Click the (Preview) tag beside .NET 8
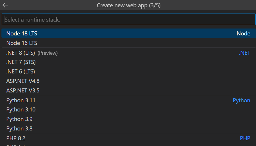The height and width of the screenshot is (146, 256). click(48, 53)
